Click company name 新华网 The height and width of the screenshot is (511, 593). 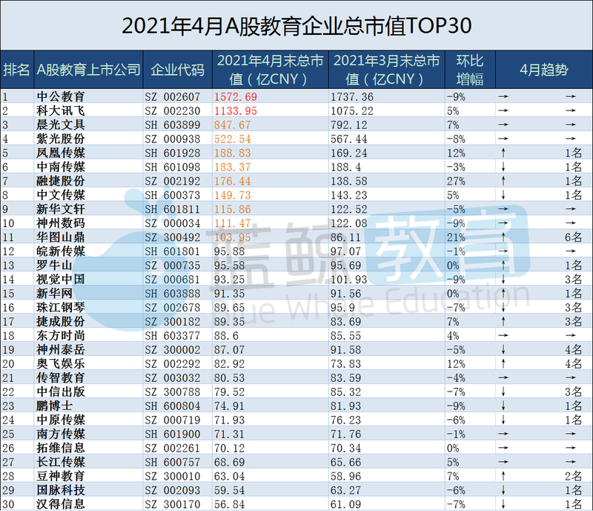click(x=54, y=293)
